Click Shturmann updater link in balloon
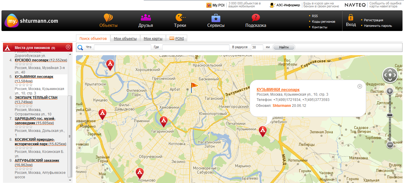This screenshot has height=183, width=404. [x=282, y=105]
